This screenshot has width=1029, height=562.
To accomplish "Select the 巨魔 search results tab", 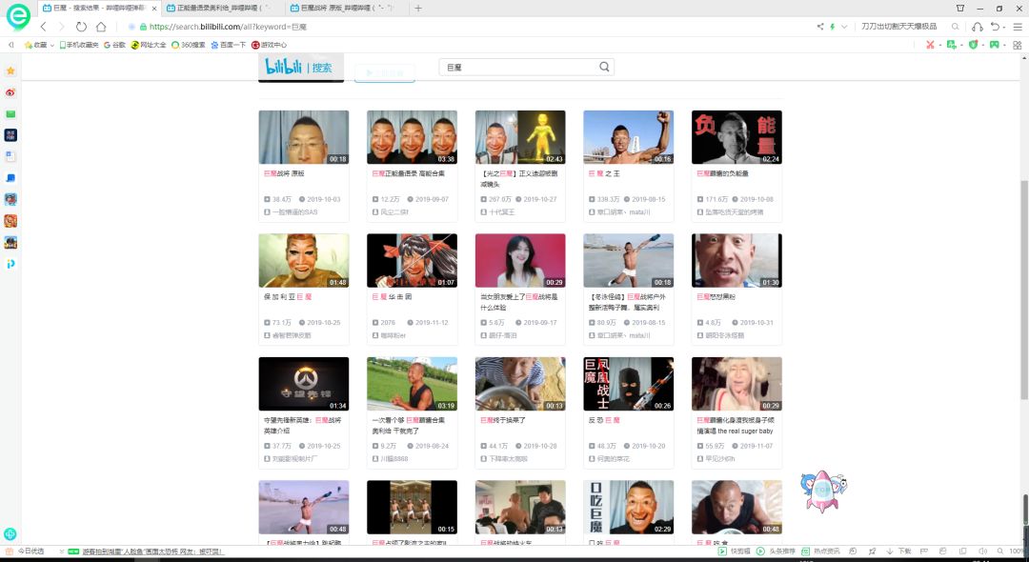I will tap(98, 9).
